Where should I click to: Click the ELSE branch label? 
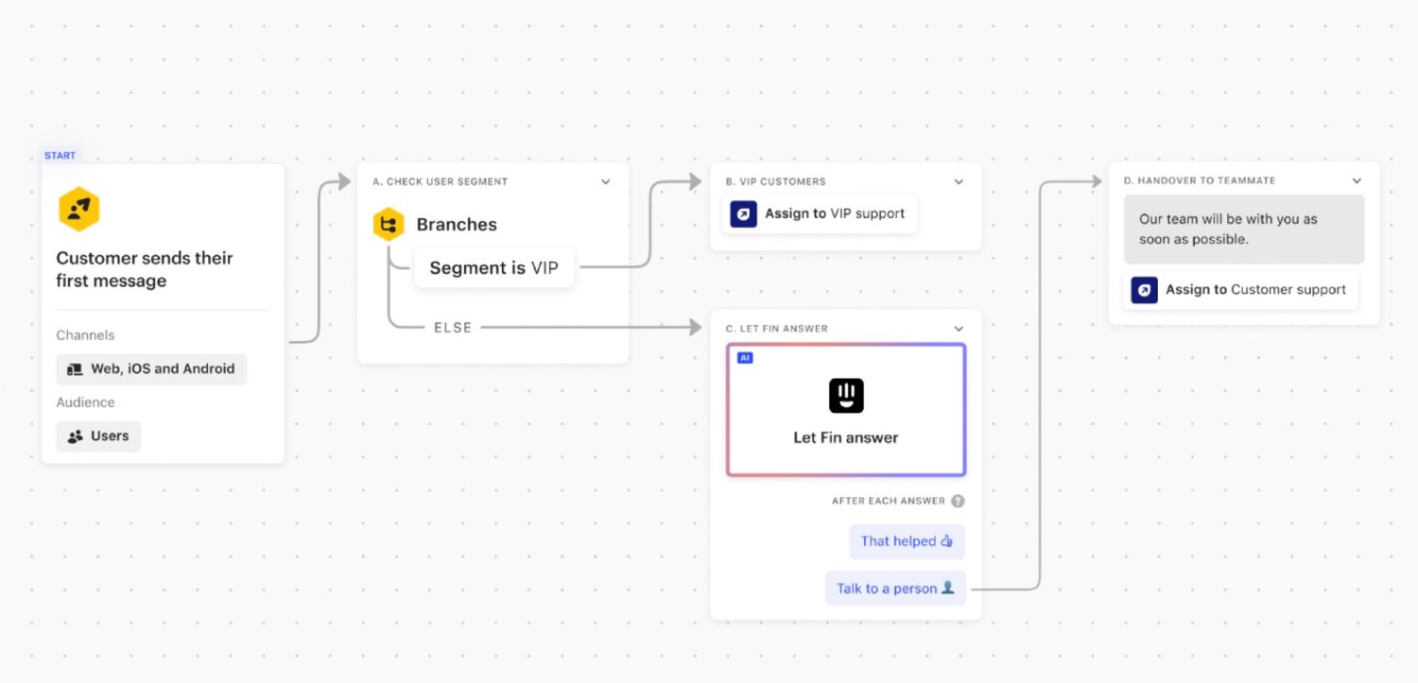tap(453, 328)
